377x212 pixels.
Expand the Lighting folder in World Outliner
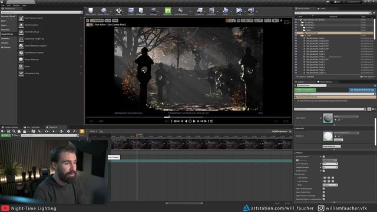pyautogui.click(x=300, y=22)
